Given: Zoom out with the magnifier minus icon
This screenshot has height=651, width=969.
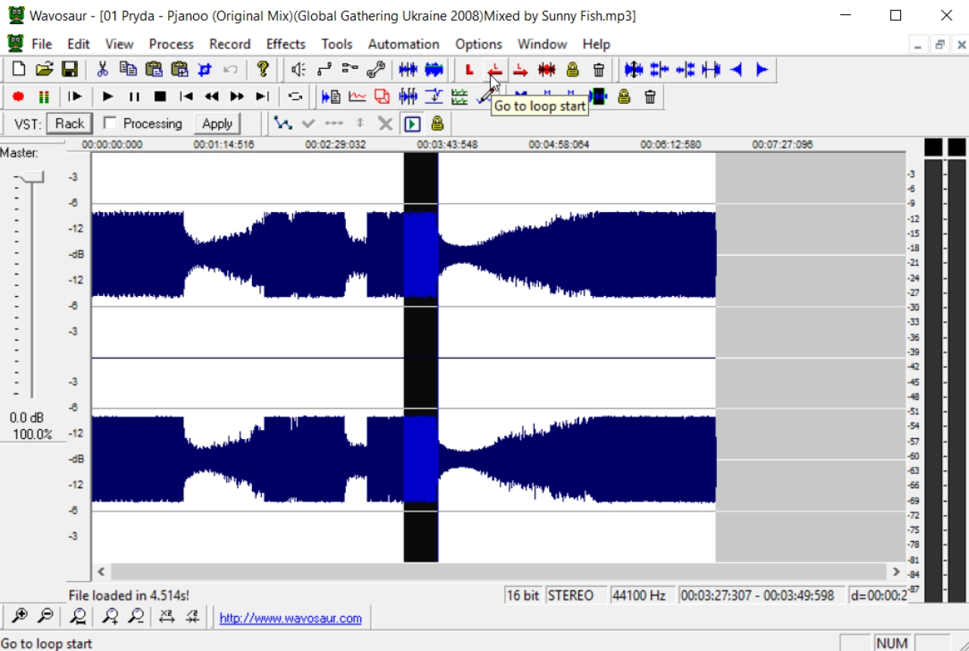Looking at the screenshot, I should click(x=45, y=616).
